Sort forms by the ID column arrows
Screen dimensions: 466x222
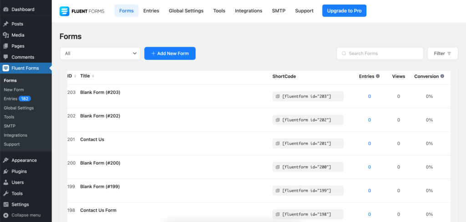(75, 76)
